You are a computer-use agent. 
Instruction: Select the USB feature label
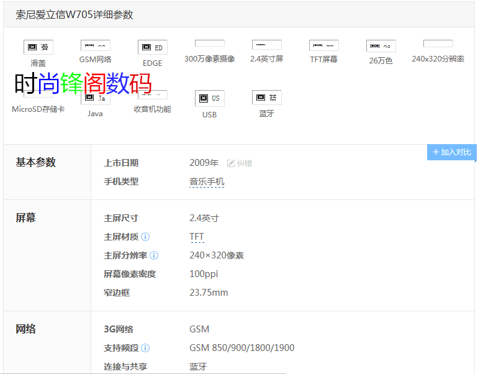tap(209, 115)
